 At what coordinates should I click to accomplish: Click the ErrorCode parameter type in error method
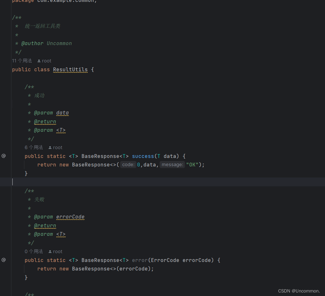point(165,260)
